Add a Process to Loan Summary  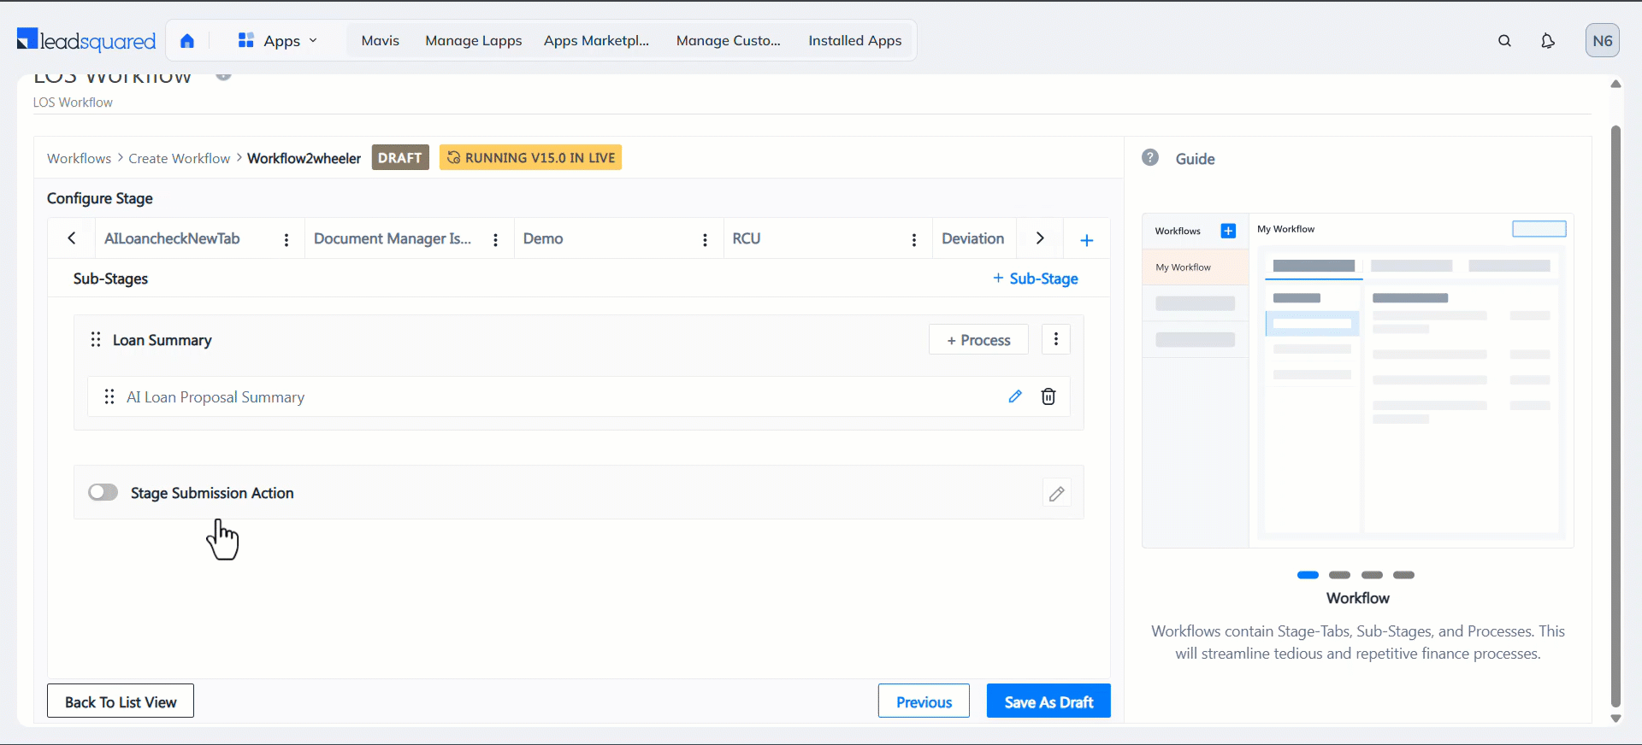pos(978,340)
